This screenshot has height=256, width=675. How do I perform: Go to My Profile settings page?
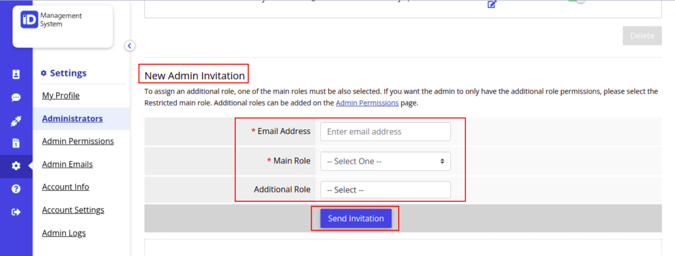[61, 95]
